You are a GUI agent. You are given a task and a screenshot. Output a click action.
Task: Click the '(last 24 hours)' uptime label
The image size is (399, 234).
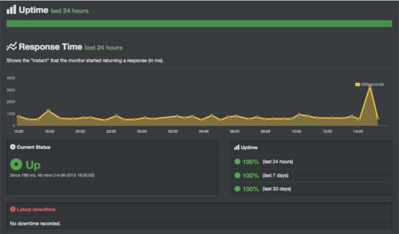[277, 162]
